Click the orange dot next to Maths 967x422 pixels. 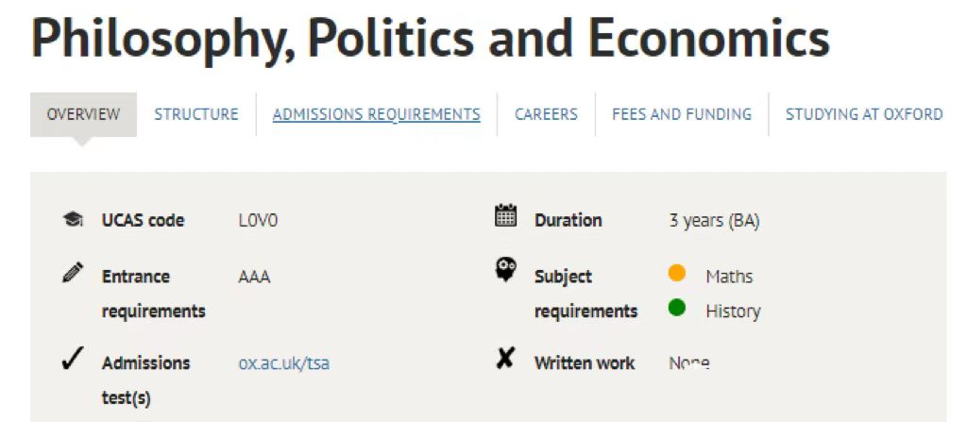676,273
